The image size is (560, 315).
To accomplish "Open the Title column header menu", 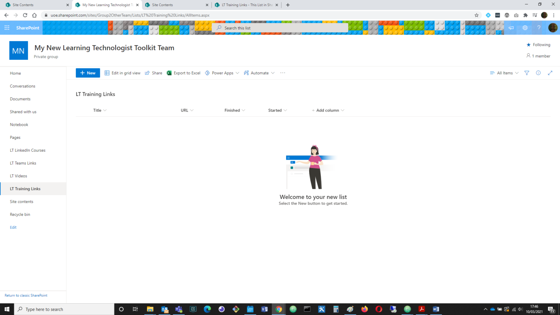I will [x=100, y=110].
